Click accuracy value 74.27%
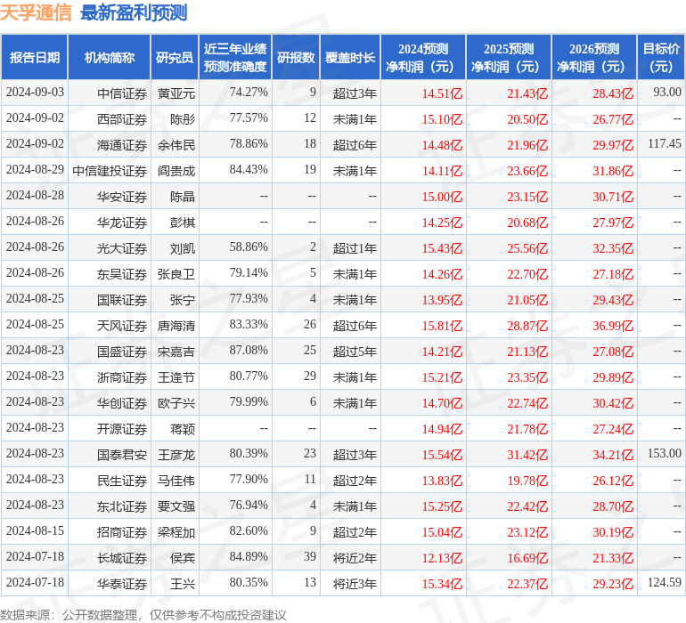The image size is (686, 623). pyautogui.click(x=249, y=93)
